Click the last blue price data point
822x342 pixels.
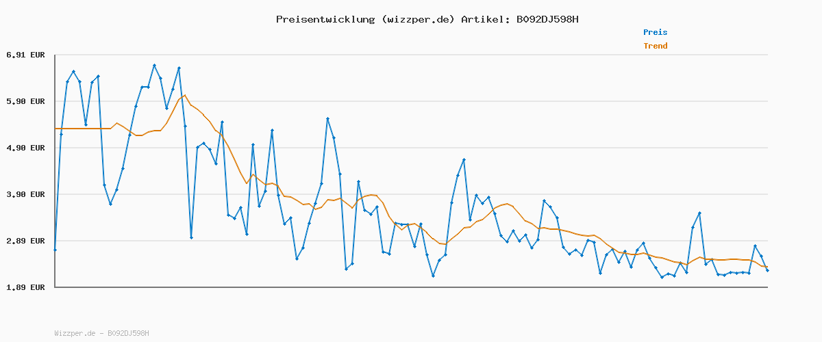pos(767,271)
